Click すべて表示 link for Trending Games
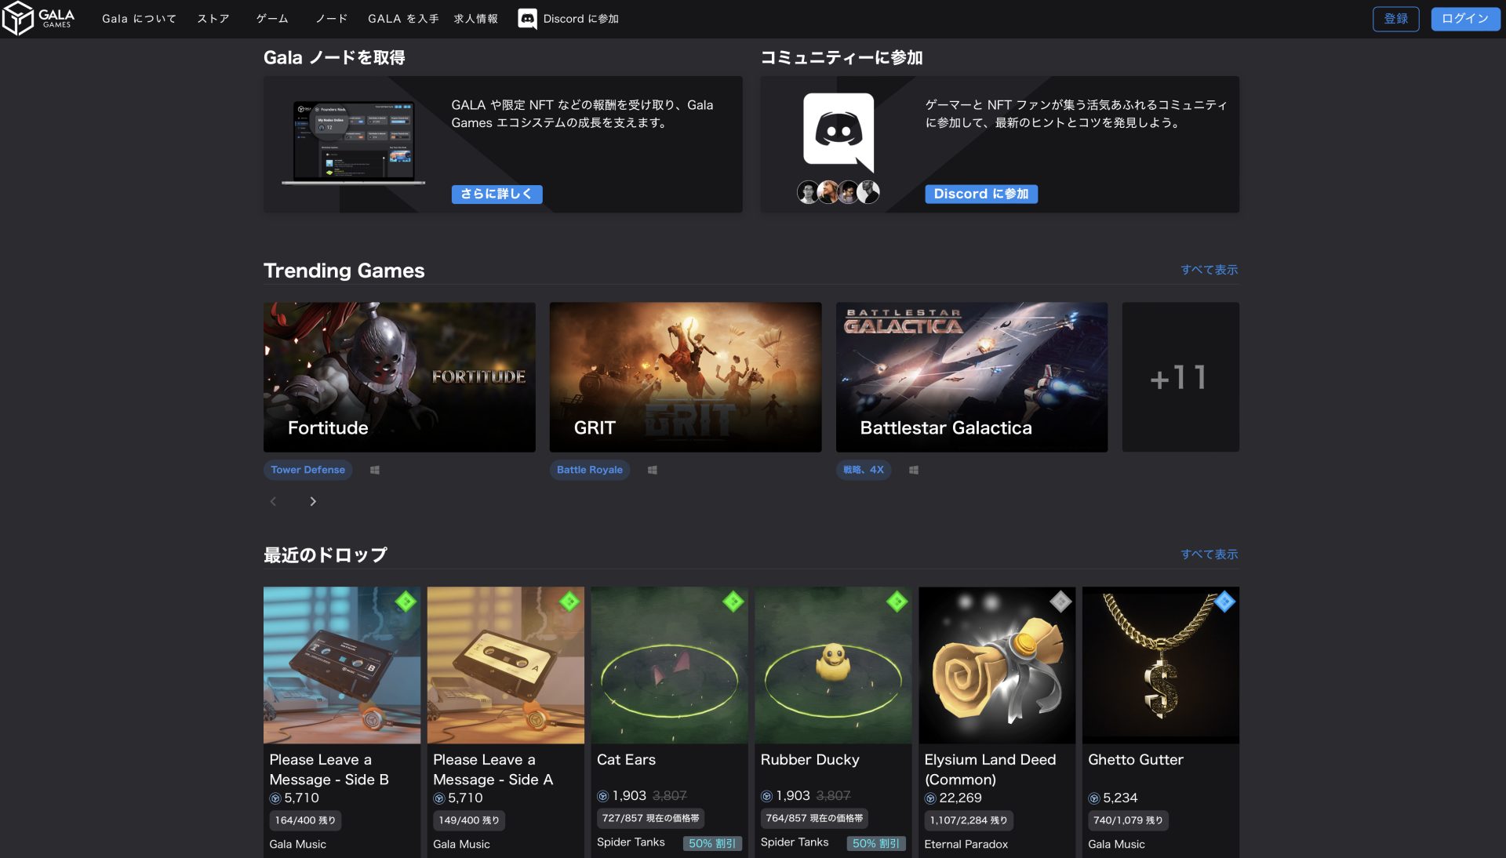Viewport: 1506px width, 858px height. point(1209,270)
